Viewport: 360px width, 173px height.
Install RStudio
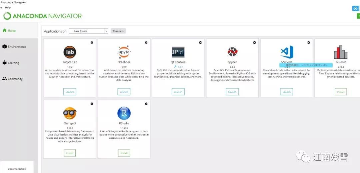tap(124, 153)
